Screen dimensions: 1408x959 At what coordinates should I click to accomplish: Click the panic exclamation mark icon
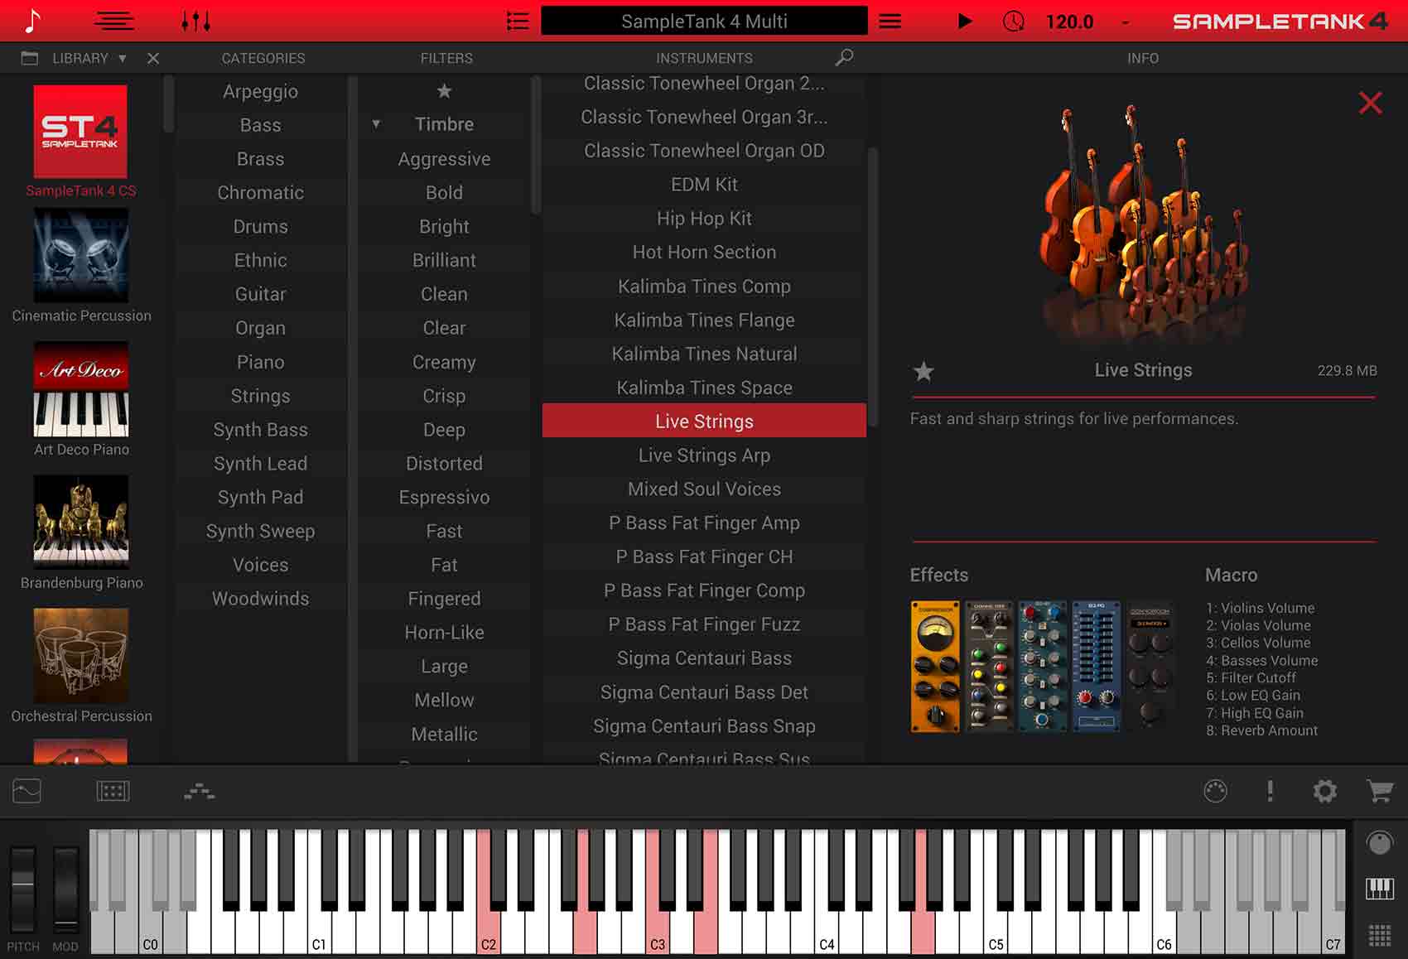coord(1270,792)
